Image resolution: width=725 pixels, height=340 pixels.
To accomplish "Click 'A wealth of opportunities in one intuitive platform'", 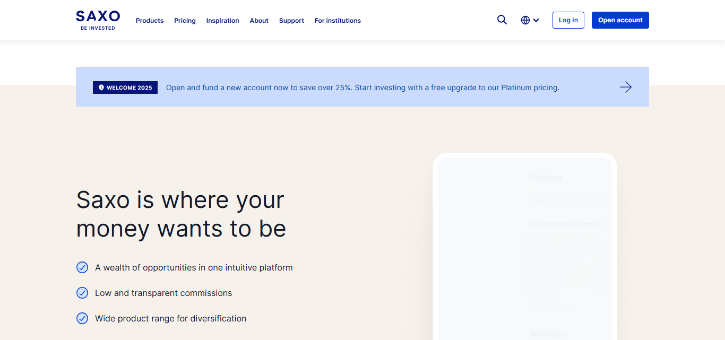I will point(194,267).
